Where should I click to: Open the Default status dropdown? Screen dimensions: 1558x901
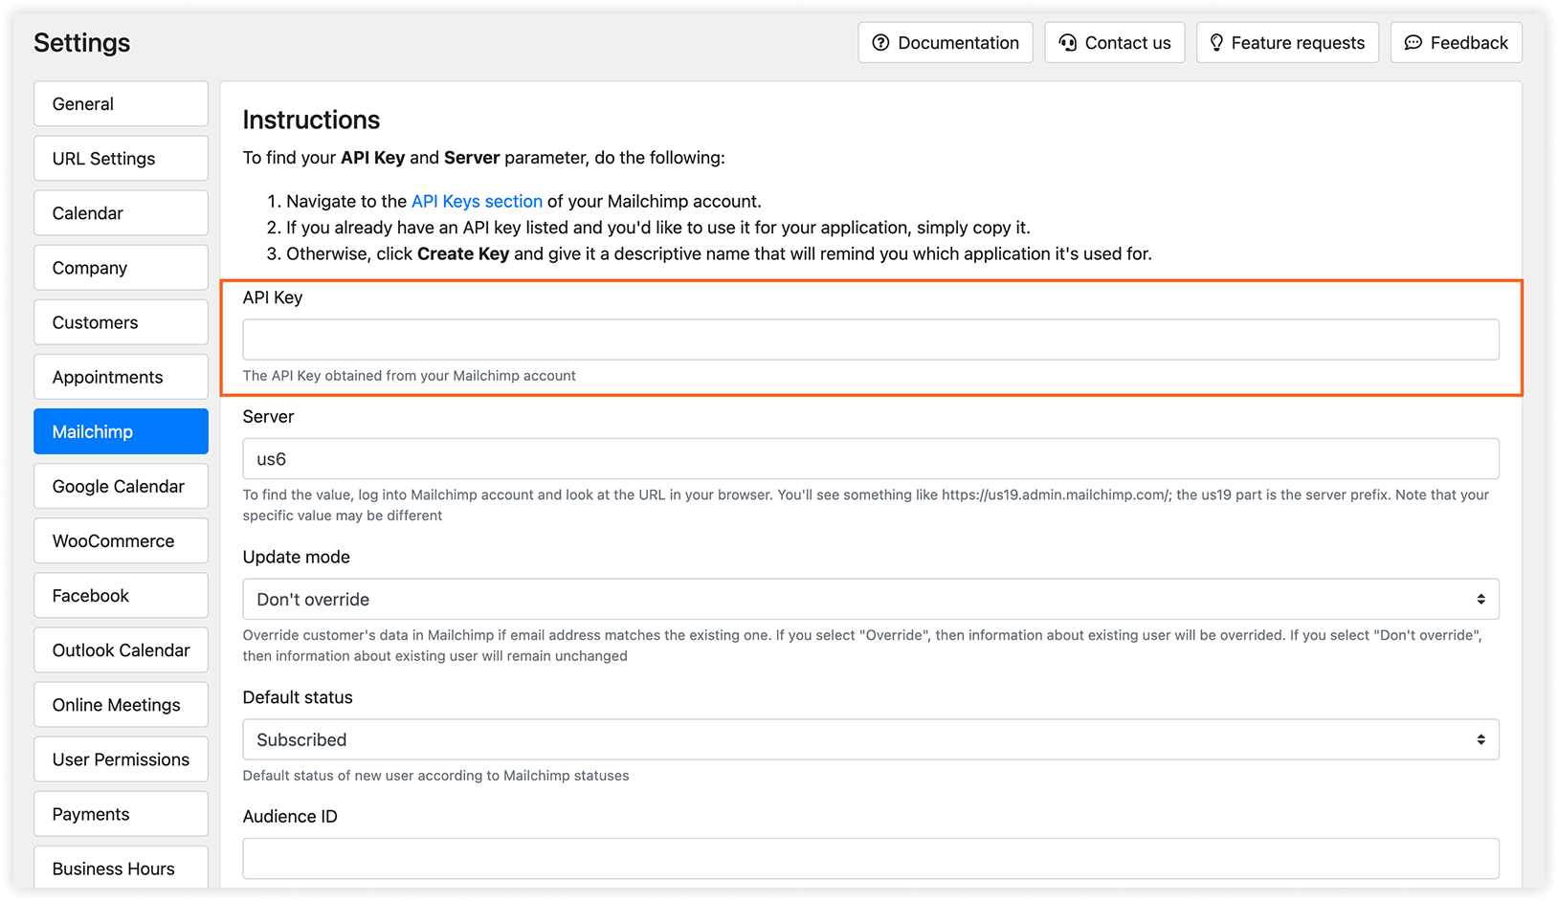point(871,740)
